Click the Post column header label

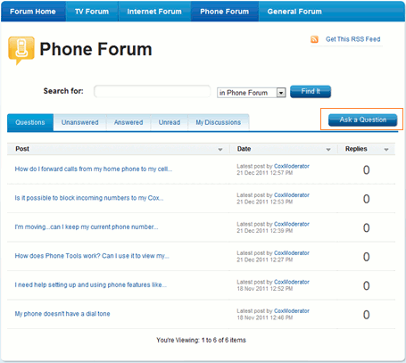[22, 149]
